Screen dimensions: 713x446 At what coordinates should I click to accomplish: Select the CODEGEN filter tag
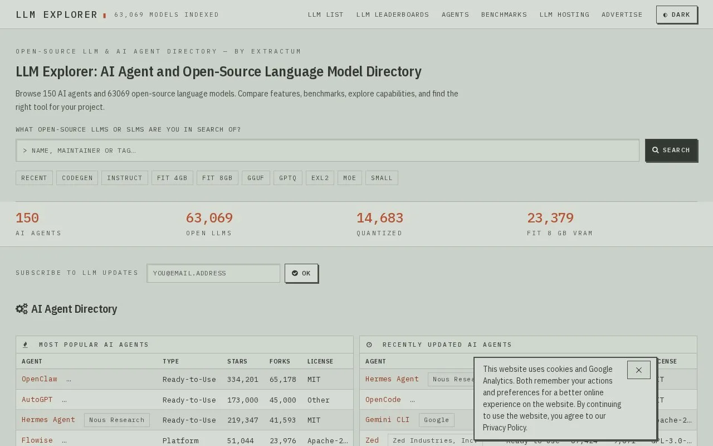pyautogui.click(x=77, y=178)
